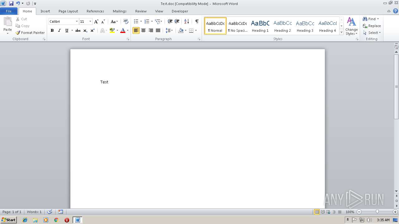Click the proofing check icon in status bar

[50, 212]
